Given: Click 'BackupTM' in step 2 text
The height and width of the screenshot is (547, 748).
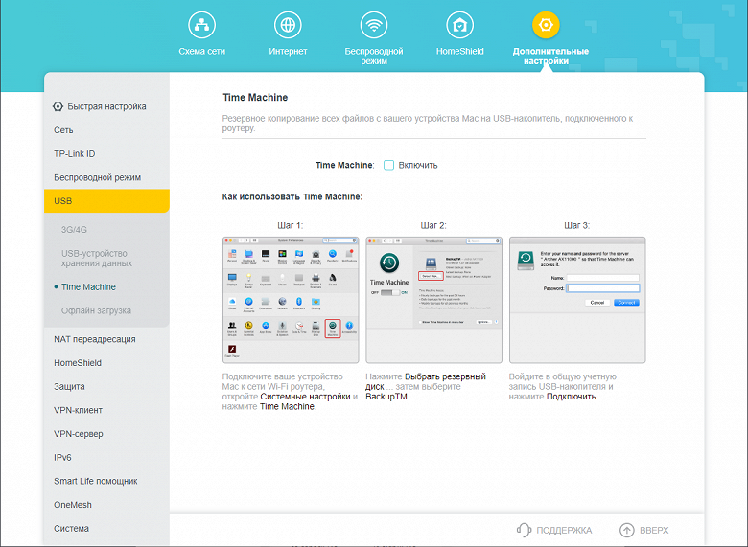Looking at the screenshot, I should click(x=386, y=397).
